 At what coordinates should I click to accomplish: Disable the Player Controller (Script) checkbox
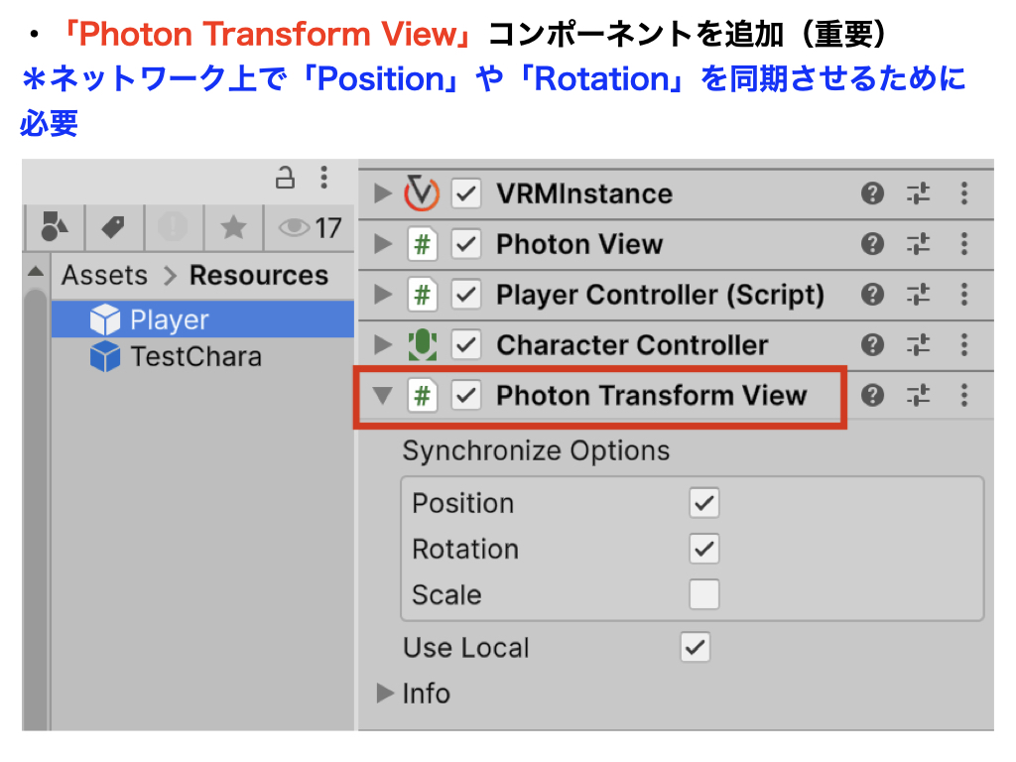tap(466, 295)
